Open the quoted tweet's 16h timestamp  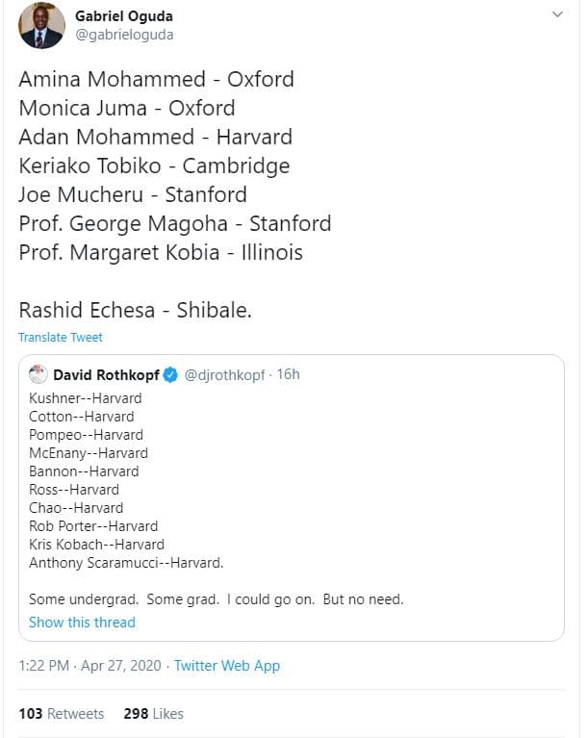pyautogui.click(x=288, y=374)
